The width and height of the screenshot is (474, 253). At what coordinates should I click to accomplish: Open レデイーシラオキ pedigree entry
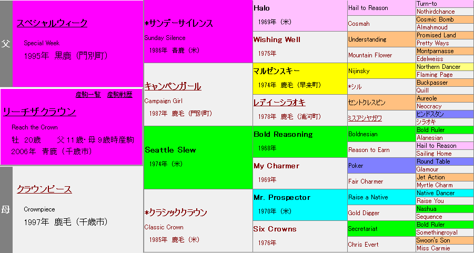click(279, 103)
